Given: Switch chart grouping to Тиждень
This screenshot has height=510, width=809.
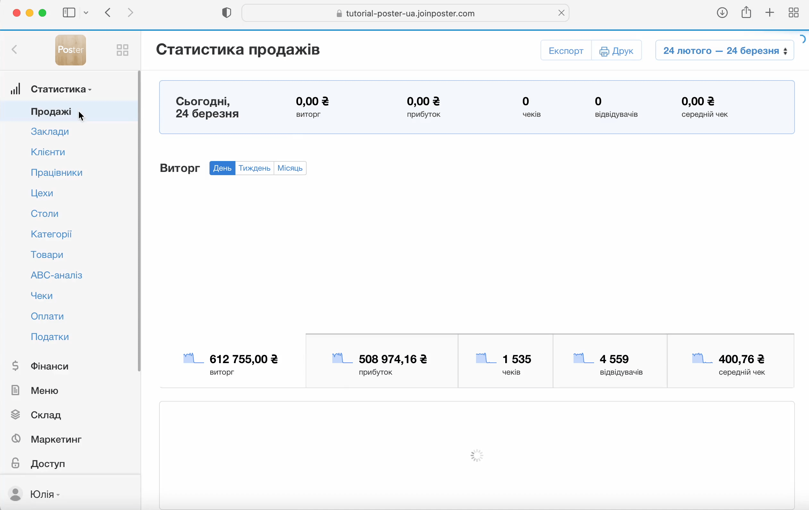Looking at the screenshot, I should [x=254, y=168].
